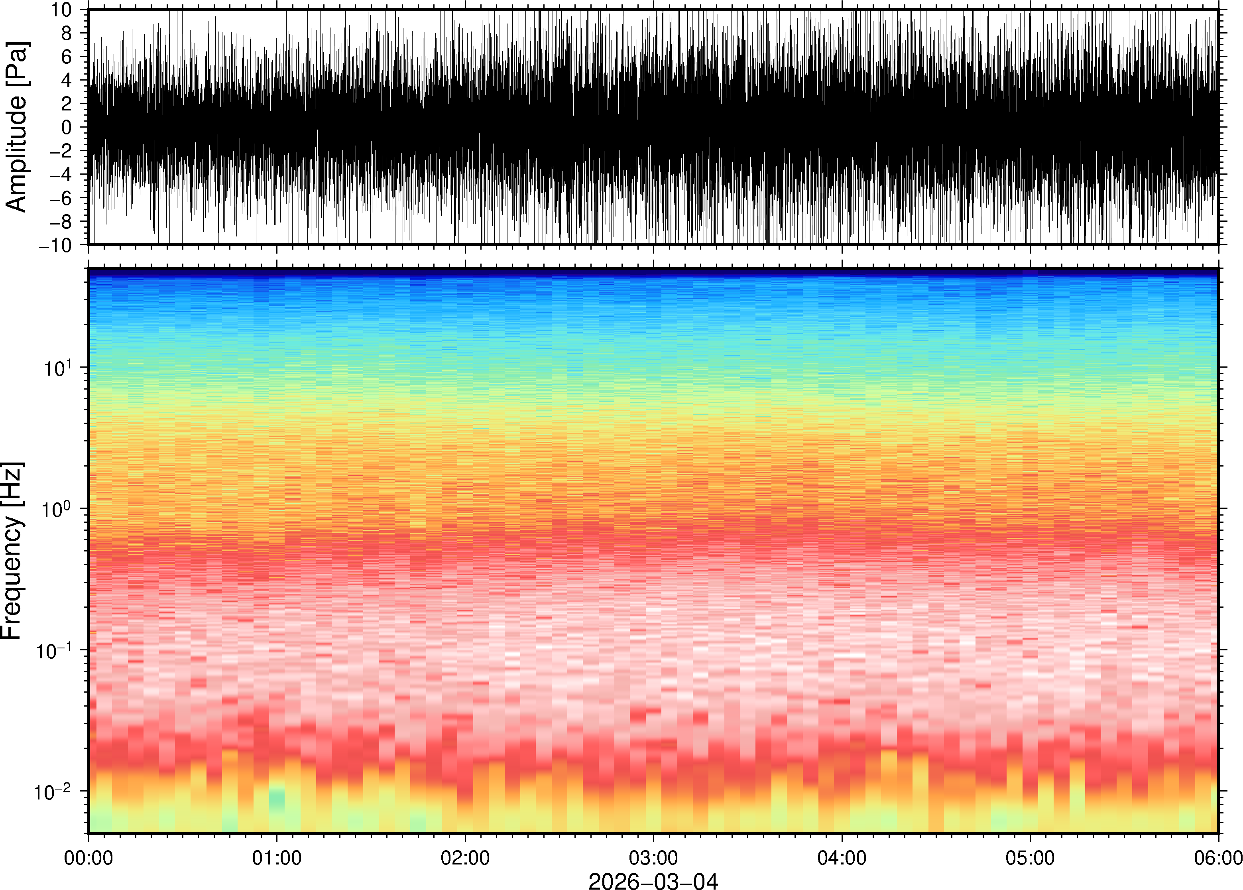This screenshot has width=1243, height=890.
Task: Click the 01:00 time axis label
Action: point(276,858)
